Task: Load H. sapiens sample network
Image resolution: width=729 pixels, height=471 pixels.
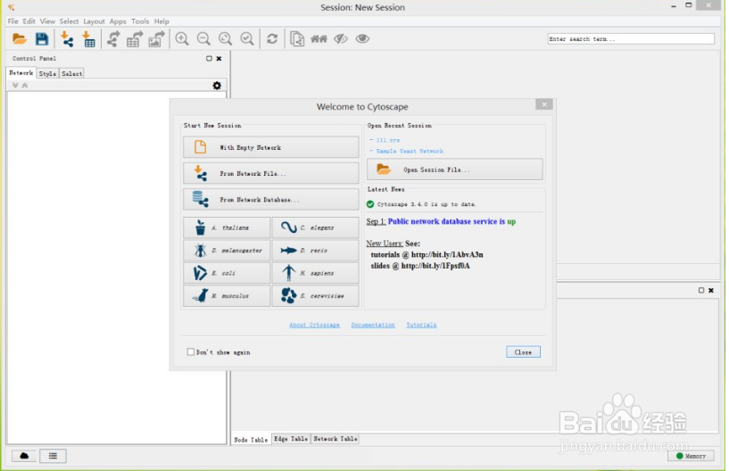Action: [x=315, y=273]
